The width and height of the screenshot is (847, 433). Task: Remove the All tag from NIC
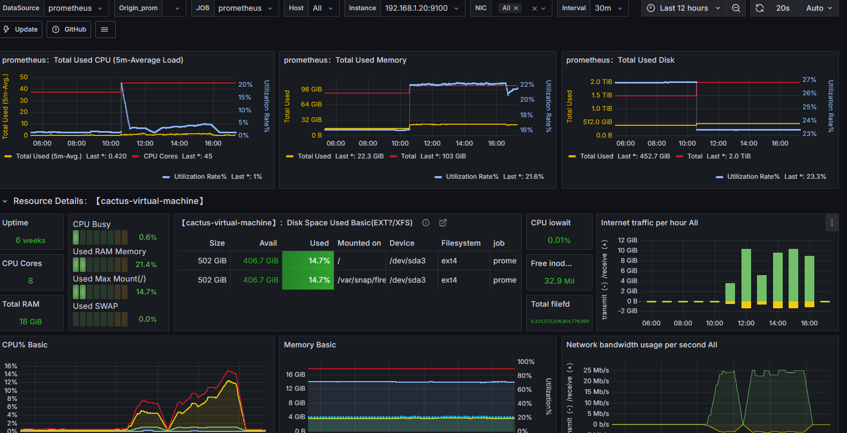(x=516, y=8)
